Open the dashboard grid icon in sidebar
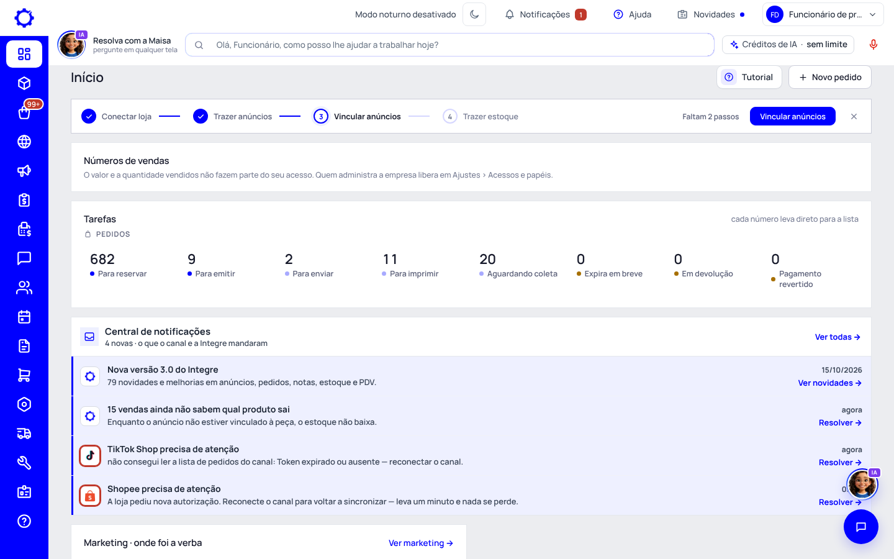Screen dimensions: 894x559 coord(24,54)
